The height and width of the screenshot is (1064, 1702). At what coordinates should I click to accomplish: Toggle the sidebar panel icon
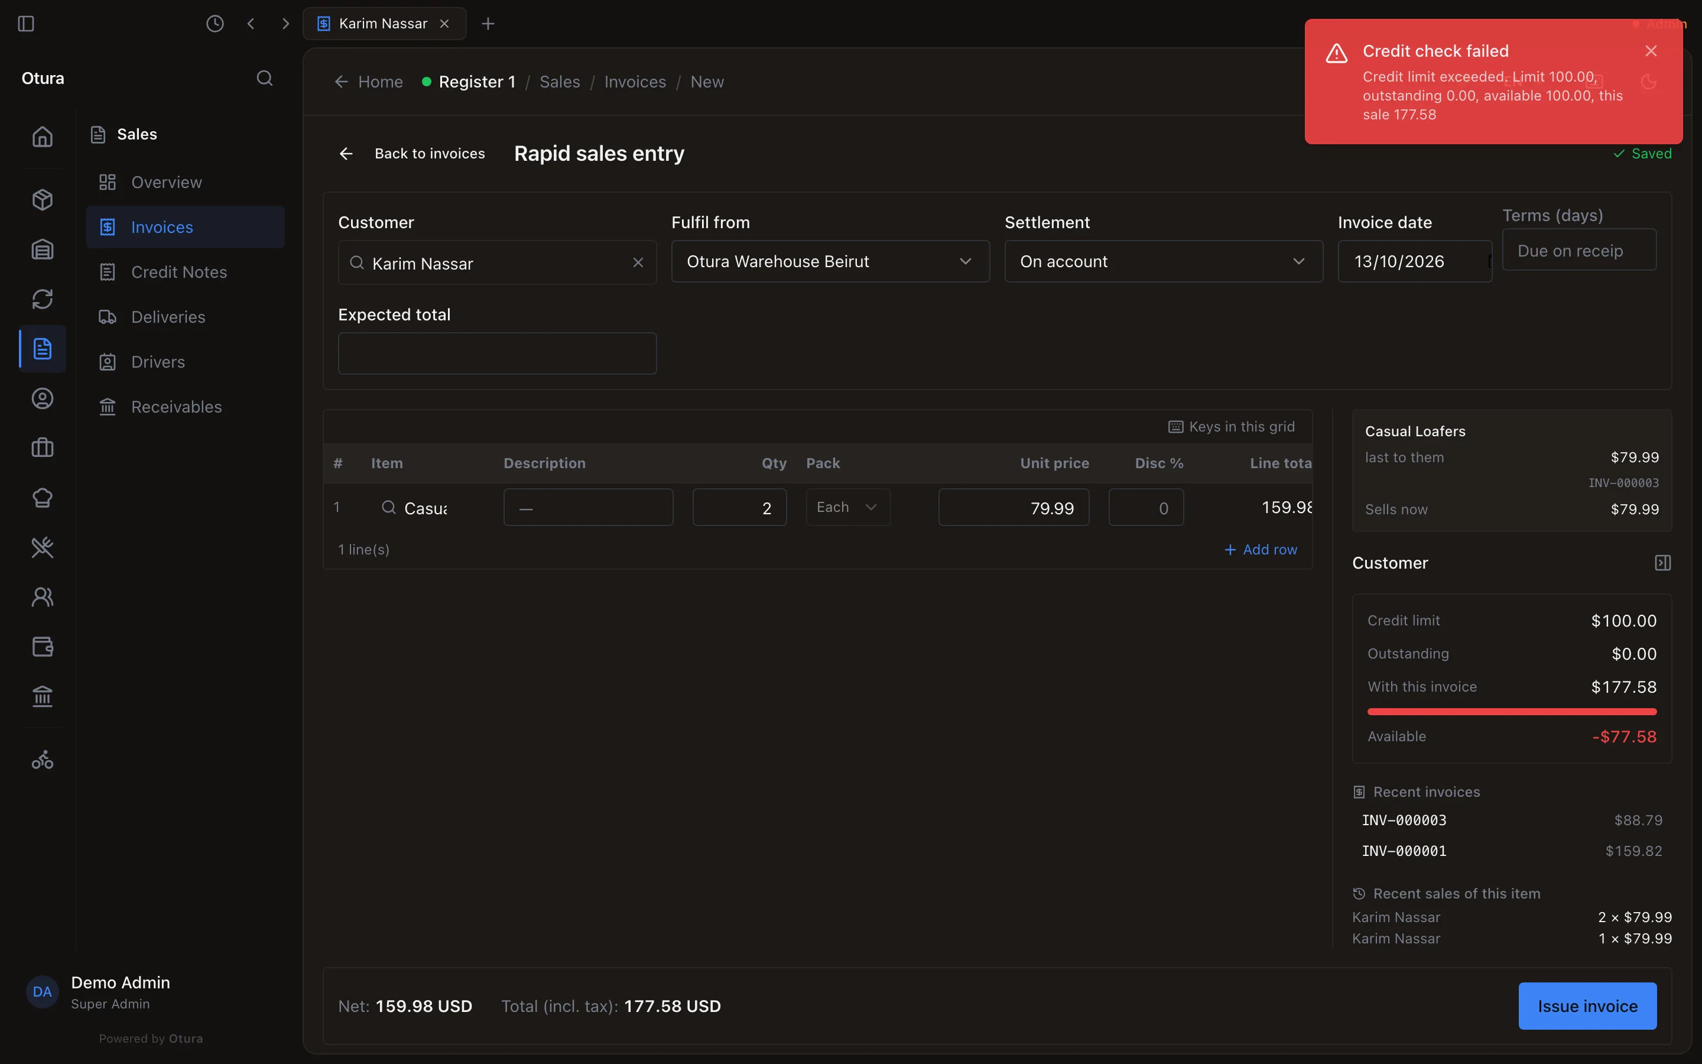coord(26,24)
